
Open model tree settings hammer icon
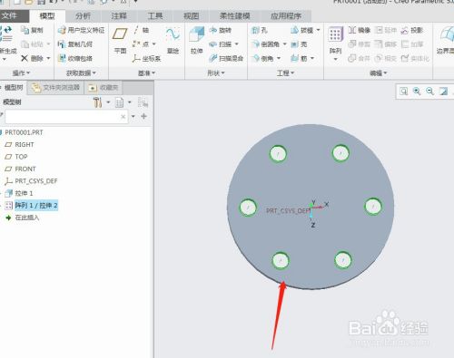tap(97, 102)
